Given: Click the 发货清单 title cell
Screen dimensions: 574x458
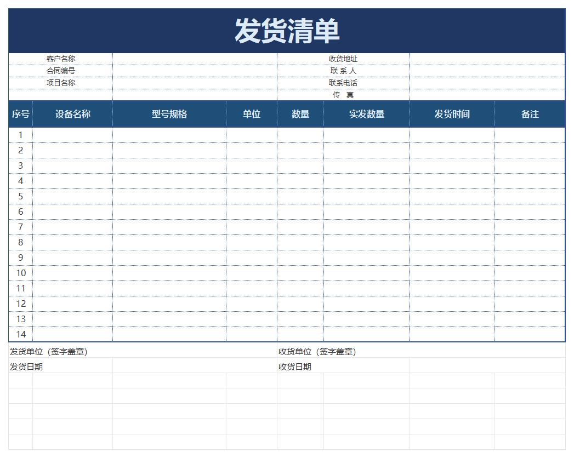Looking at the screenshot, I should tap(287, 31).
